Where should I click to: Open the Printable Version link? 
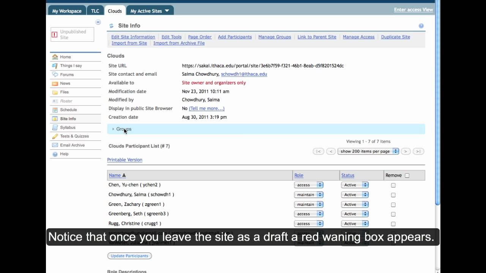coord(125,160)
